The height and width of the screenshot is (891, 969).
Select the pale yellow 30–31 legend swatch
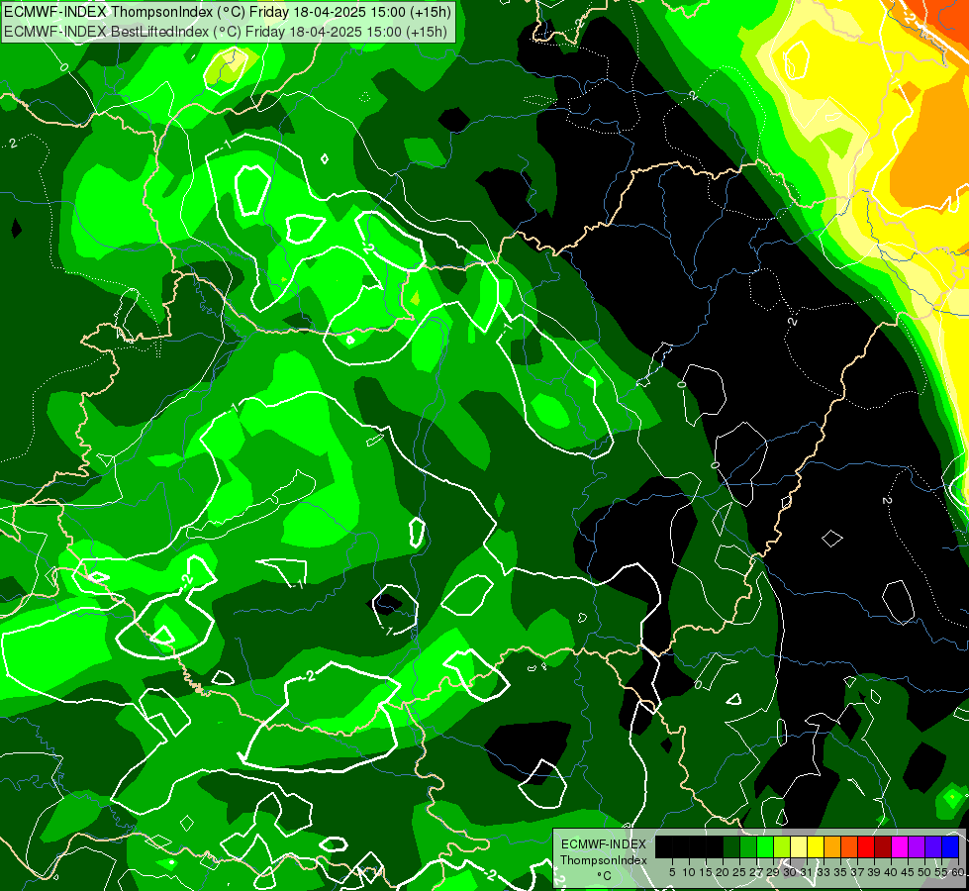pos(799,846)
